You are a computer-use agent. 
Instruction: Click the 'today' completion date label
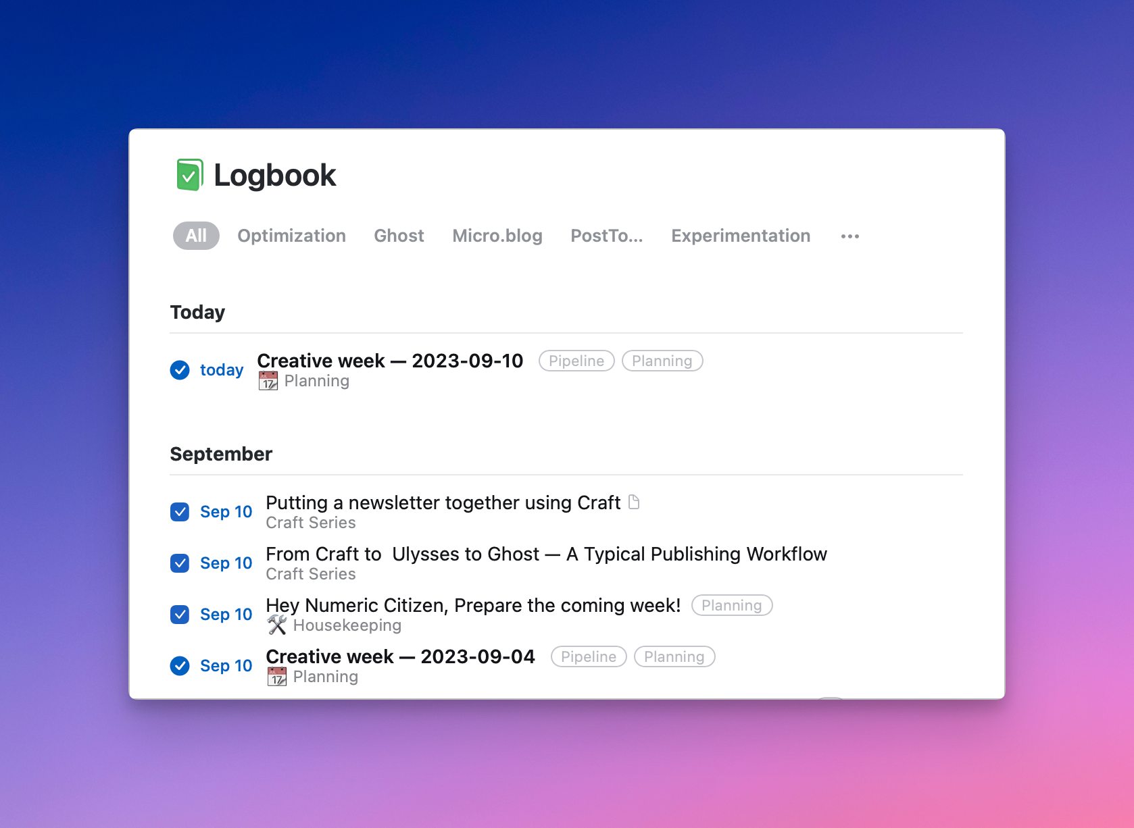(x=222, y=370)
